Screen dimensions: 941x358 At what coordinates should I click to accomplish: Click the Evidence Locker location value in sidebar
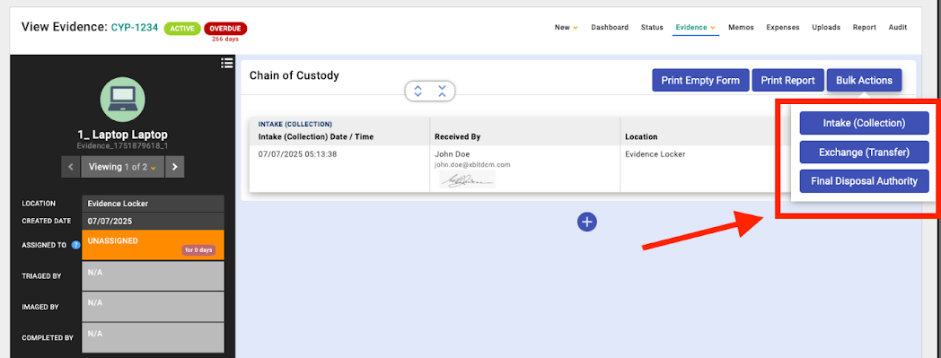pyautogui.click(x=153, y=204)
